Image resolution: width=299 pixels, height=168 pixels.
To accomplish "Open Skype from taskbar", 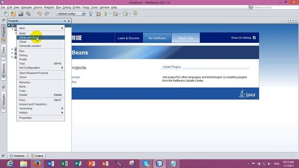I will 146,164.
